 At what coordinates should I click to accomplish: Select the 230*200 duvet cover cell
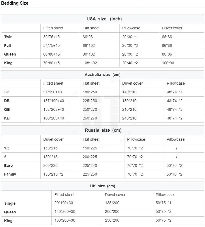(112, 220)
